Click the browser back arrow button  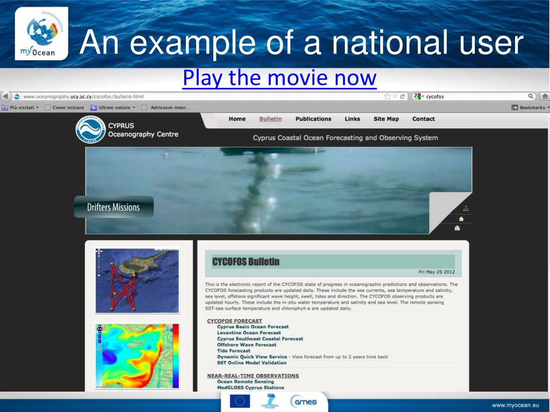5,96
